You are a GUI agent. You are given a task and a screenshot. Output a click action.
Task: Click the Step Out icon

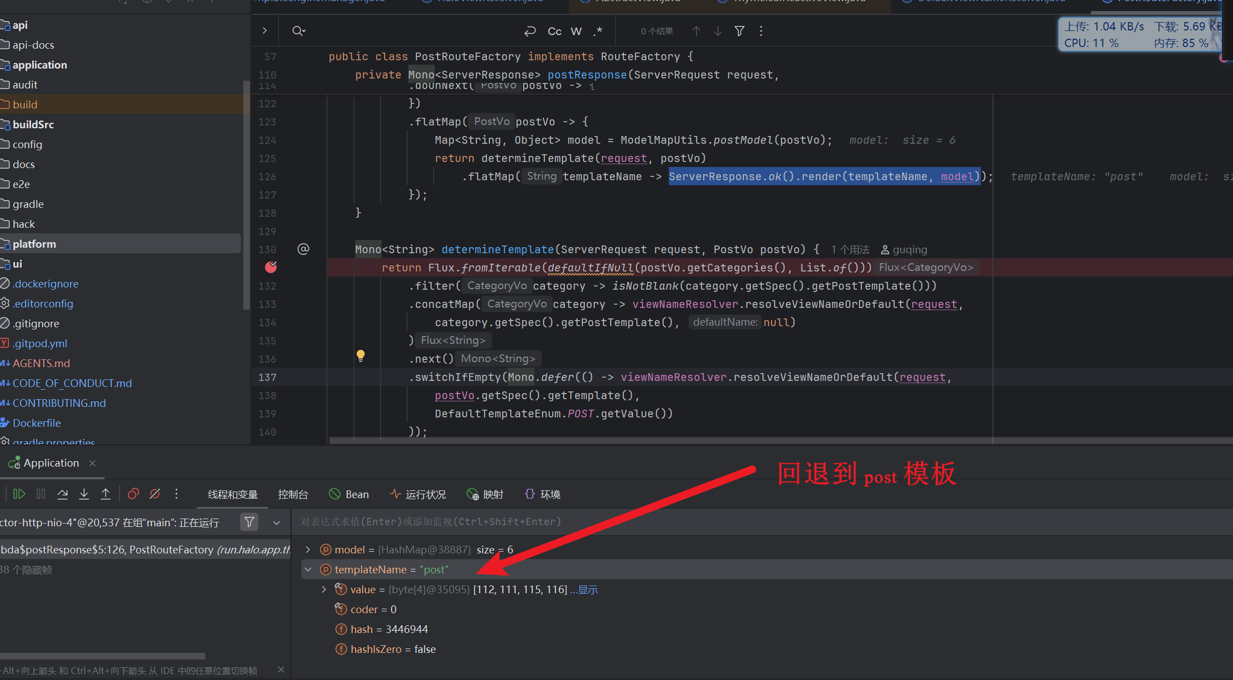click(106, 494)
